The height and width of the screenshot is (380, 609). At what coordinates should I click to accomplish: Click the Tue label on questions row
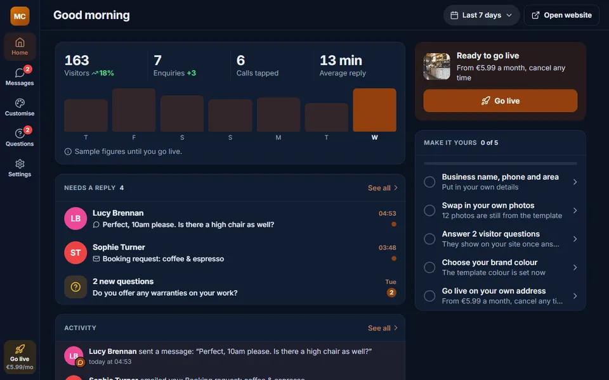(391, 282)
